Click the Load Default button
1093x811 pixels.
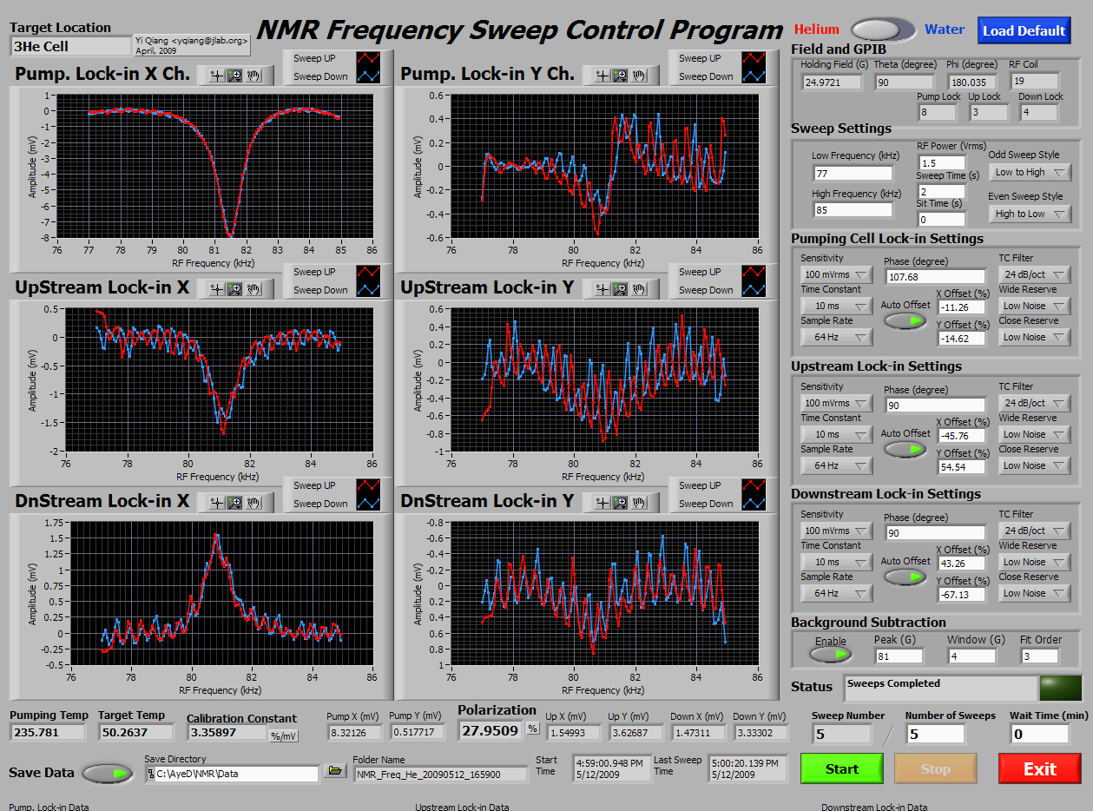(x=1024, y=30)
